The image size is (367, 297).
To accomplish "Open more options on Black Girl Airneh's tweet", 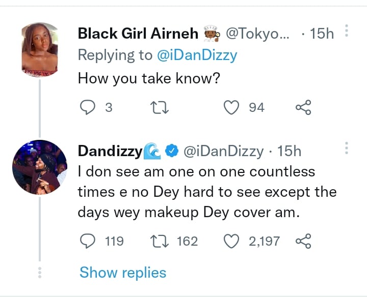I will tap(347, 32).
